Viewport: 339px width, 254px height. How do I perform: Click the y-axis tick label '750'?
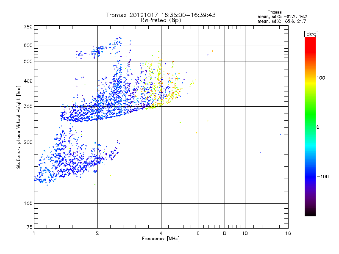click(x=28, y=27)
